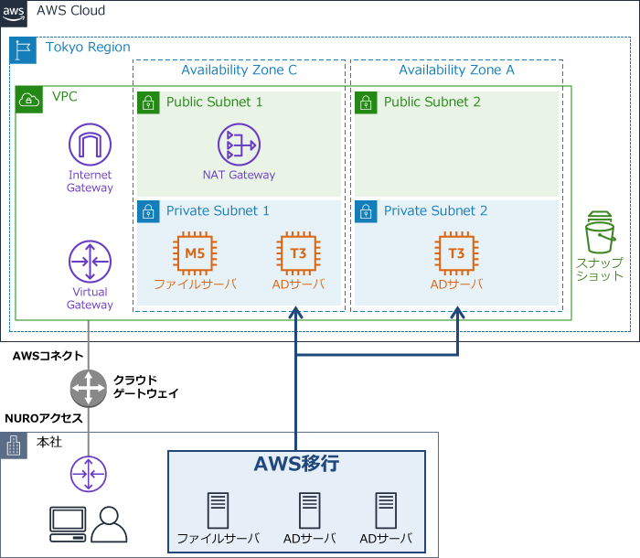This screenshot has height=558, width=640.
Task: Select the user person icon in 本社
Action: [x=110, y=524]
